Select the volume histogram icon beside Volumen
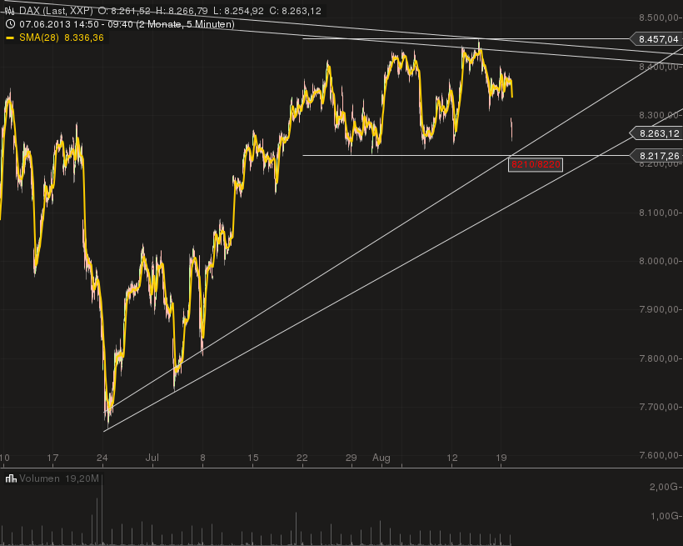The width and height of the screenshot is (683, 546). (11, 479)
